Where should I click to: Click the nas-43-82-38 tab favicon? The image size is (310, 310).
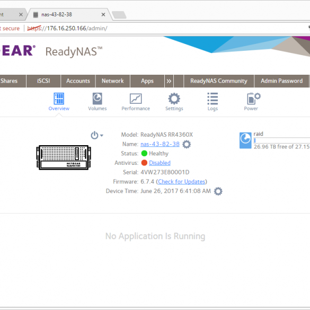36,15
